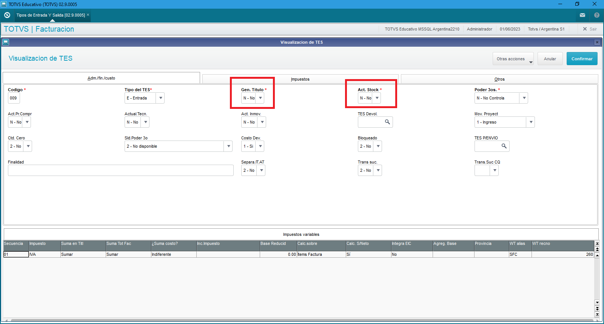The height and width of the screenshot is (324, 604).
Task: Click the Administrador user label in header
Action: (x=479, y=29)
